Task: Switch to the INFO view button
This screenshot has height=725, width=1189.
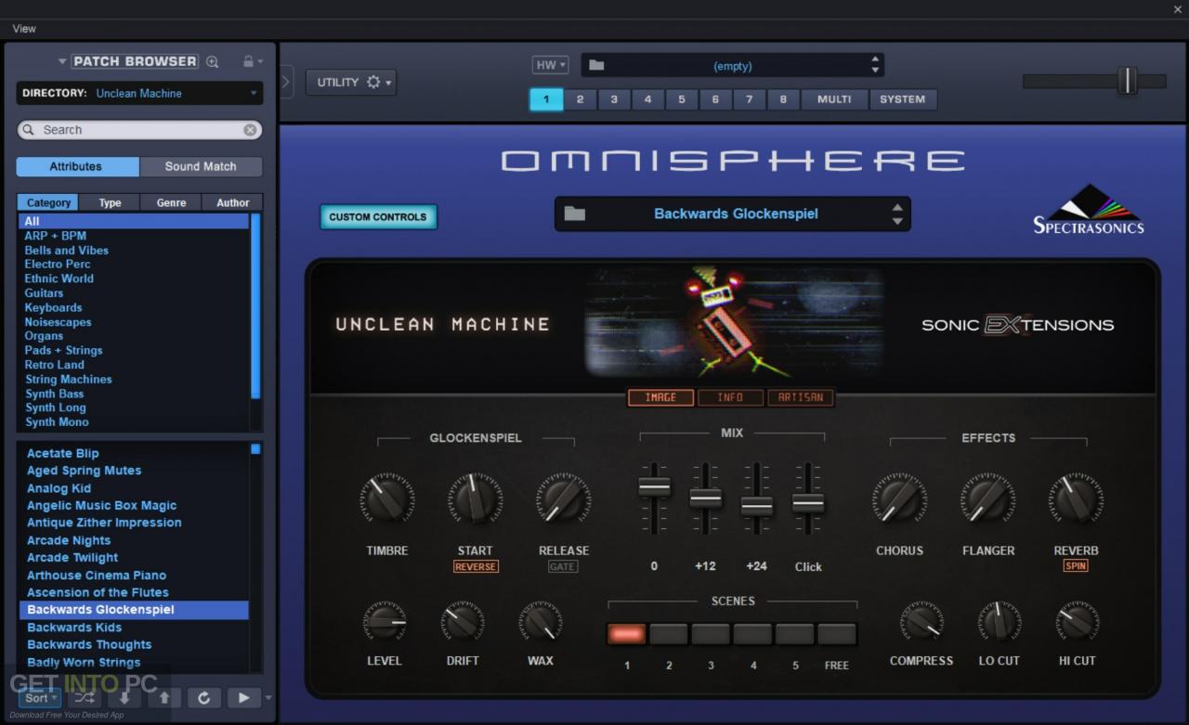Action: click(x=730, y=397)
